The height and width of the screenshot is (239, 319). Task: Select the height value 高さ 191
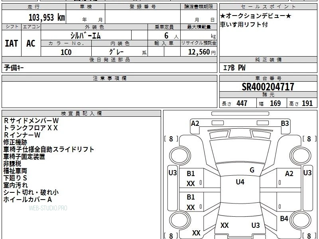click(x=301, y=104)
